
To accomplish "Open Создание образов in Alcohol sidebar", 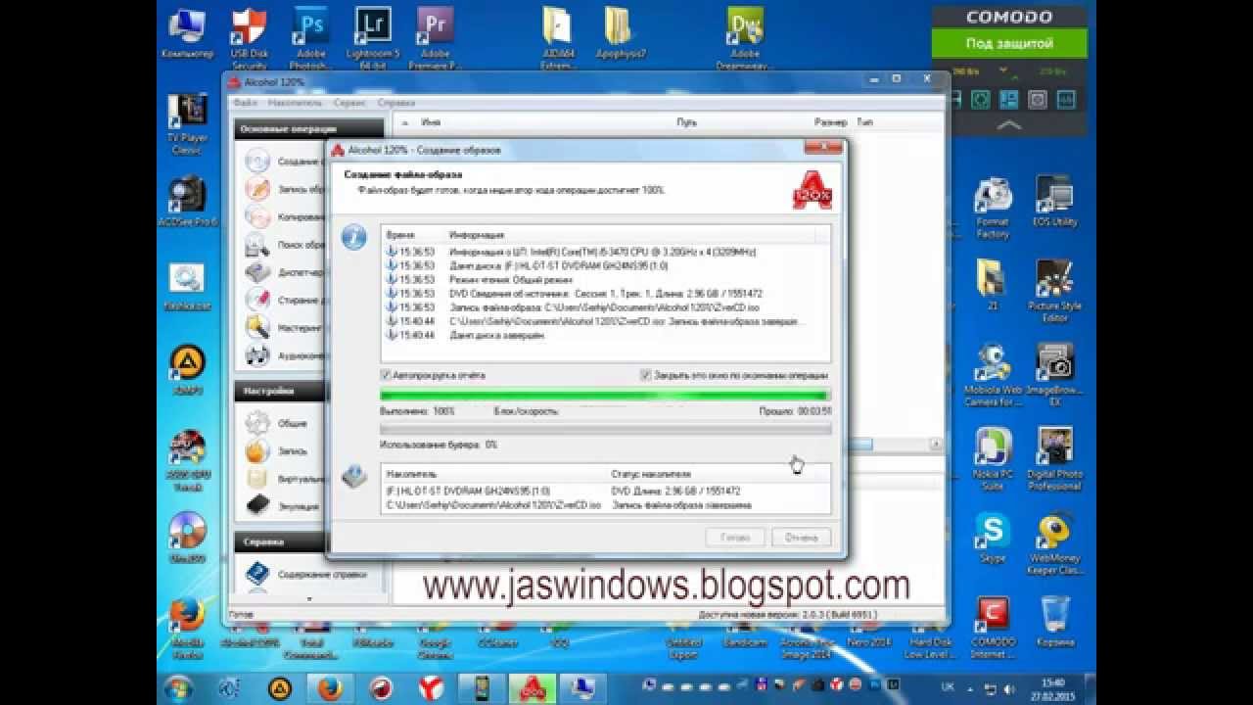I will point(258,162).
